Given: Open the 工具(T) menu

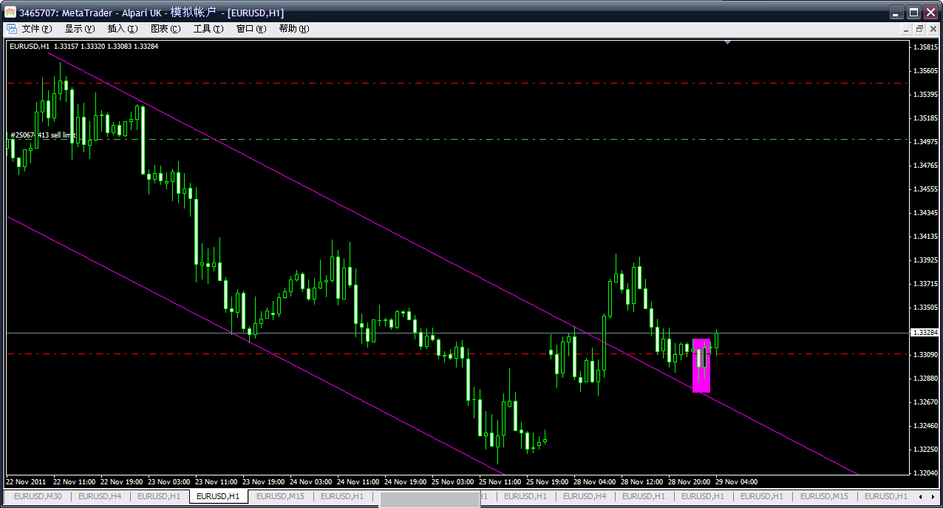Looking at the screenshot, I should point(208,29).
